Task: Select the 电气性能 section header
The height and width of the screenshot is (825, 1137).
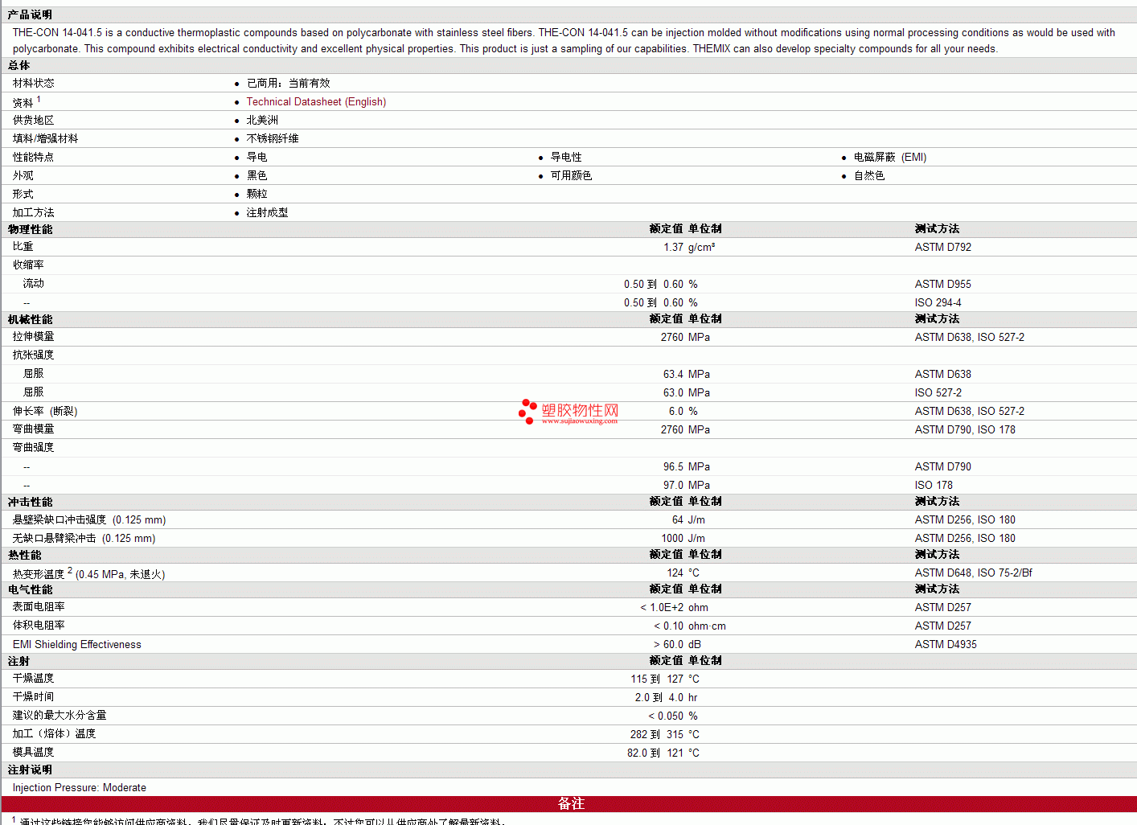Action: pos(31,590)
